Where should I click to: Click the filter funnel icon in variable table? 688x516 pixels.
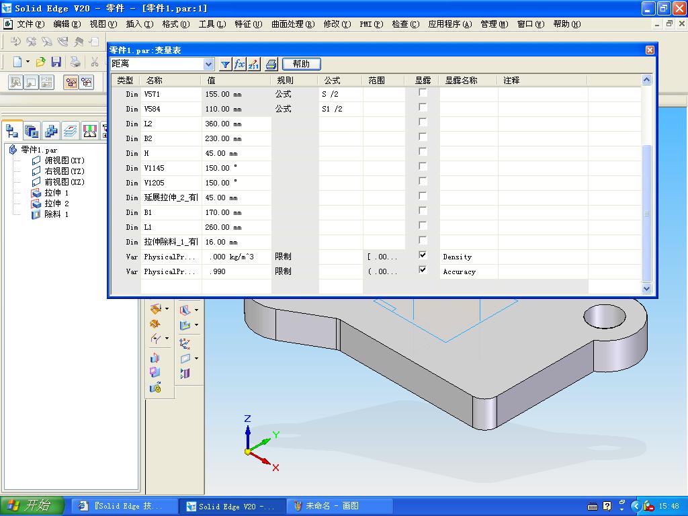[x=225, y=64]
